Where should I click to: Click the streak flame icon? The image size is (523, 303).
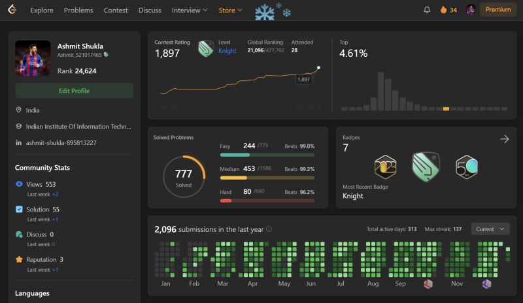point(443,10)
